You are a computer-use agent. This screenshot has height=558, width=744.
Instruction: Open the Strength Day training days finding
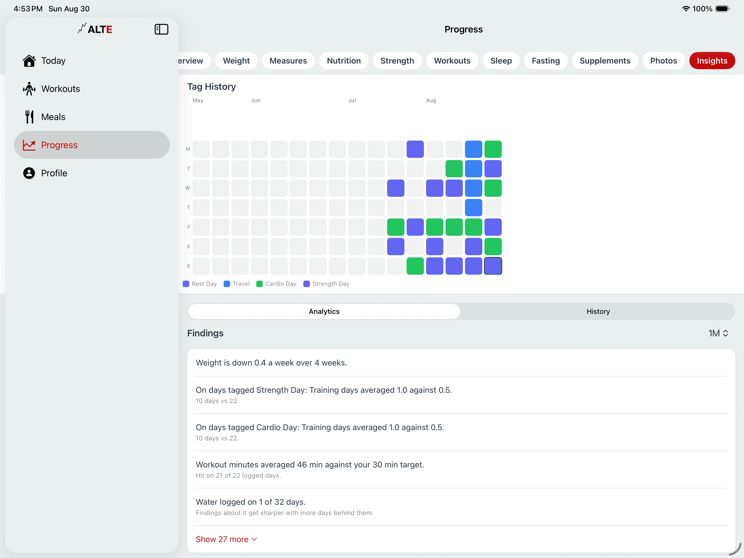tap(461, 395)
